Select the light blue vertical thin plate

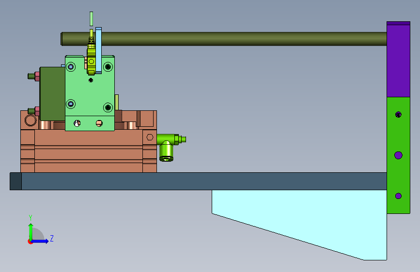pyautogui.click(x=98, y=50)
